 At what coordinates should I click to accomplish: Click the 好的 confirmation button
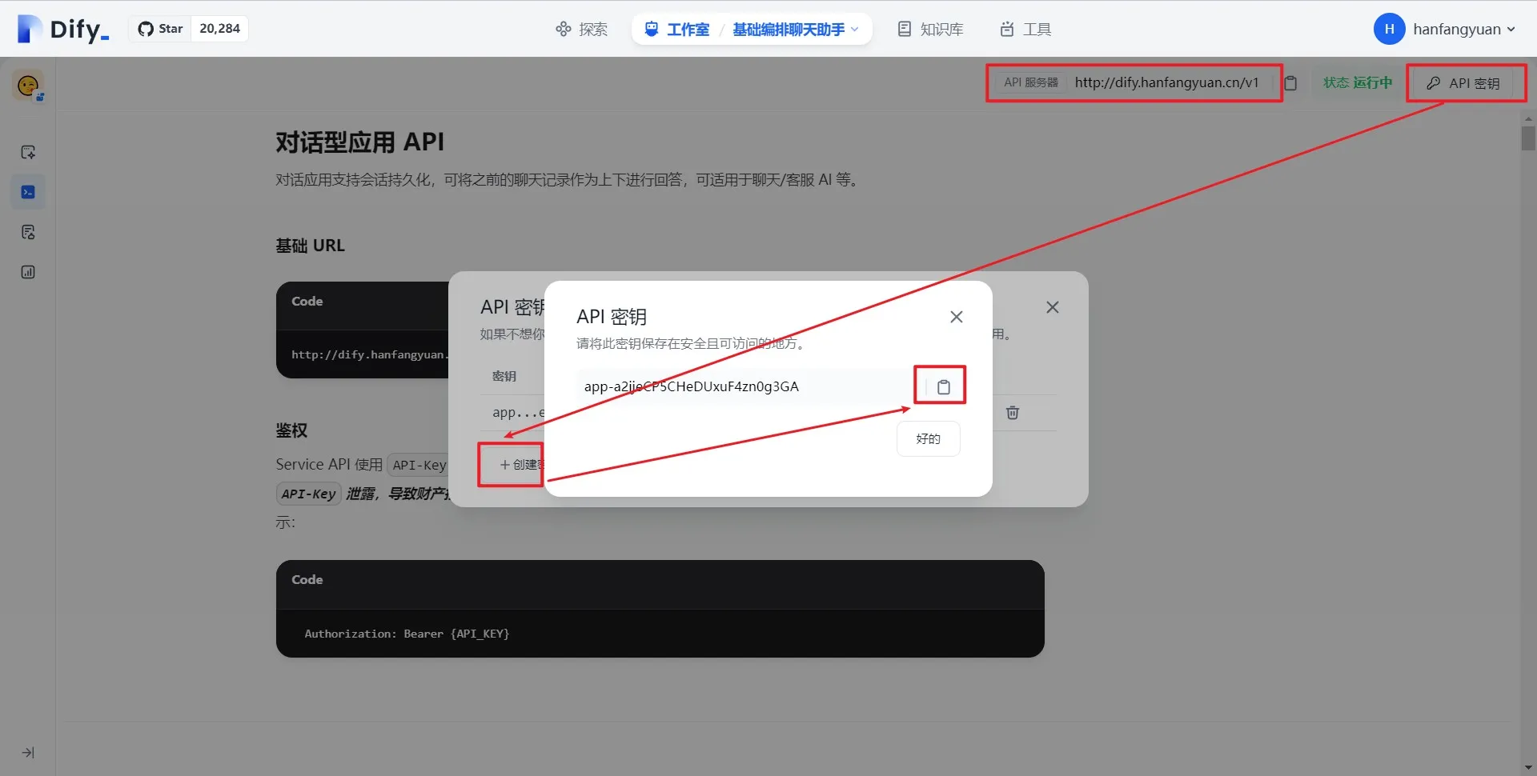point(928,439)
